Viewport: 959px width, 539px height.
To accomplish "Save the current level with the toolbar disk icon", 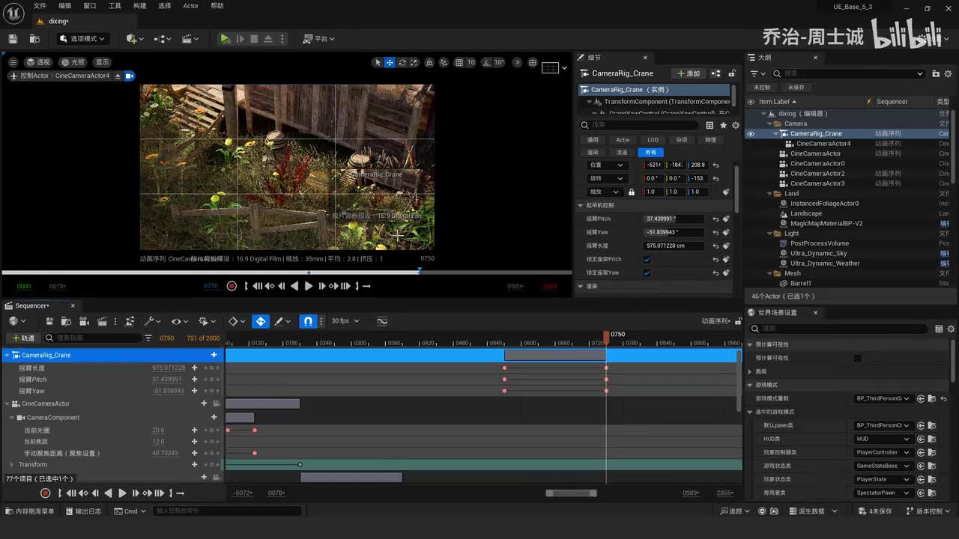I will pyautogui.click(x=12, y=39).
